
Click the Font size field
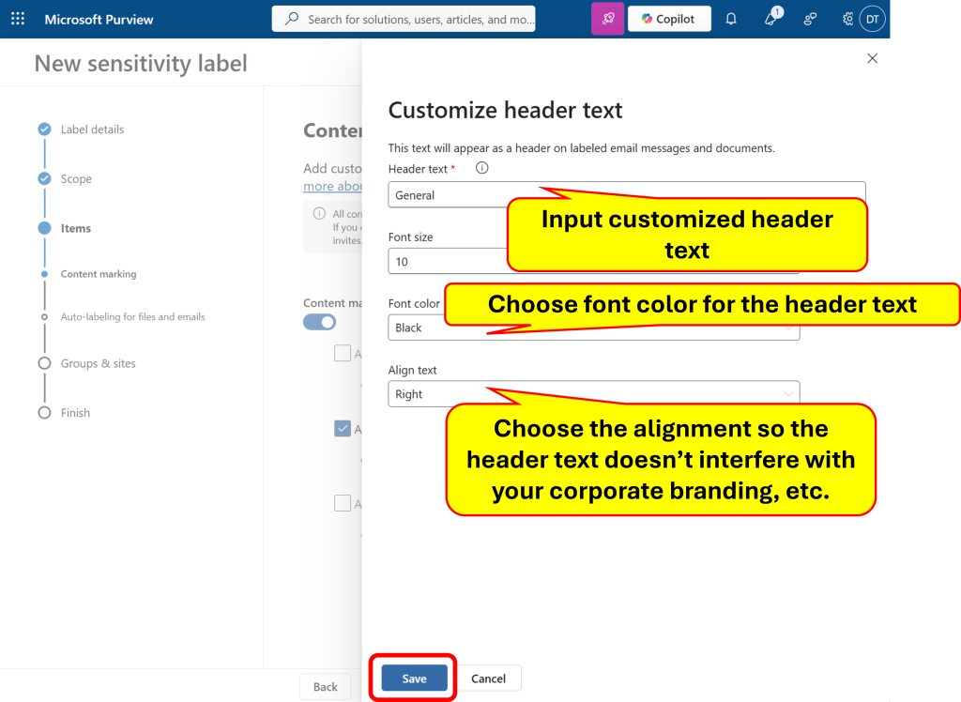(594, 261)
